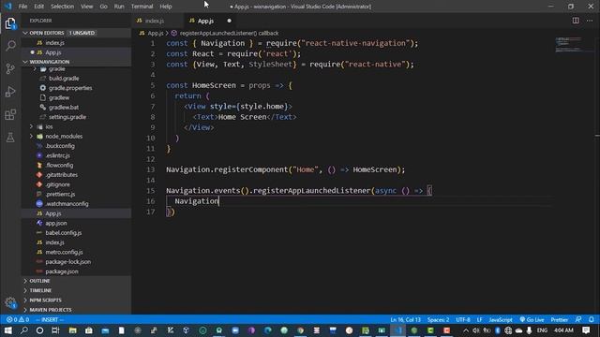Open the Run and Debug view
Image resolution: width=600 pixels, height=337 pixels.
tap(10, 92)
